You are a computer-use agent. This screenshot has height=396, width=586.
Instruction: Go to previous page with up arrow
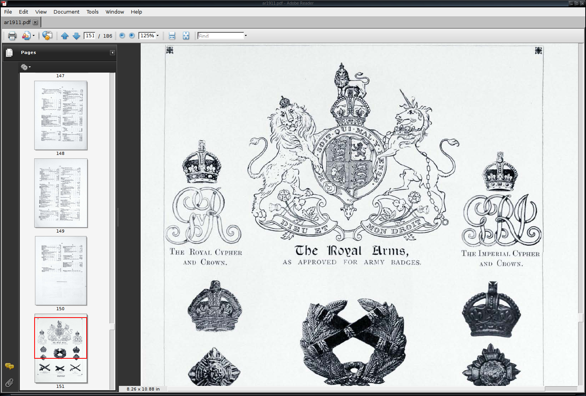tap(65, 36)
